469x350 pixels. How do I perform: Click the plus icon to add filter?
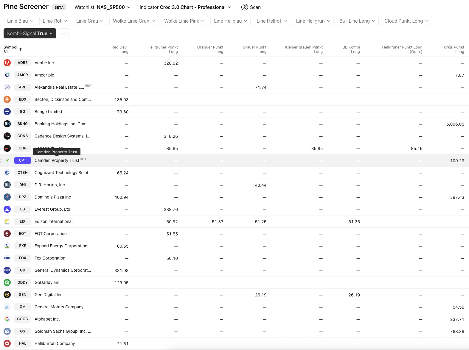click(x=64, y=33)
